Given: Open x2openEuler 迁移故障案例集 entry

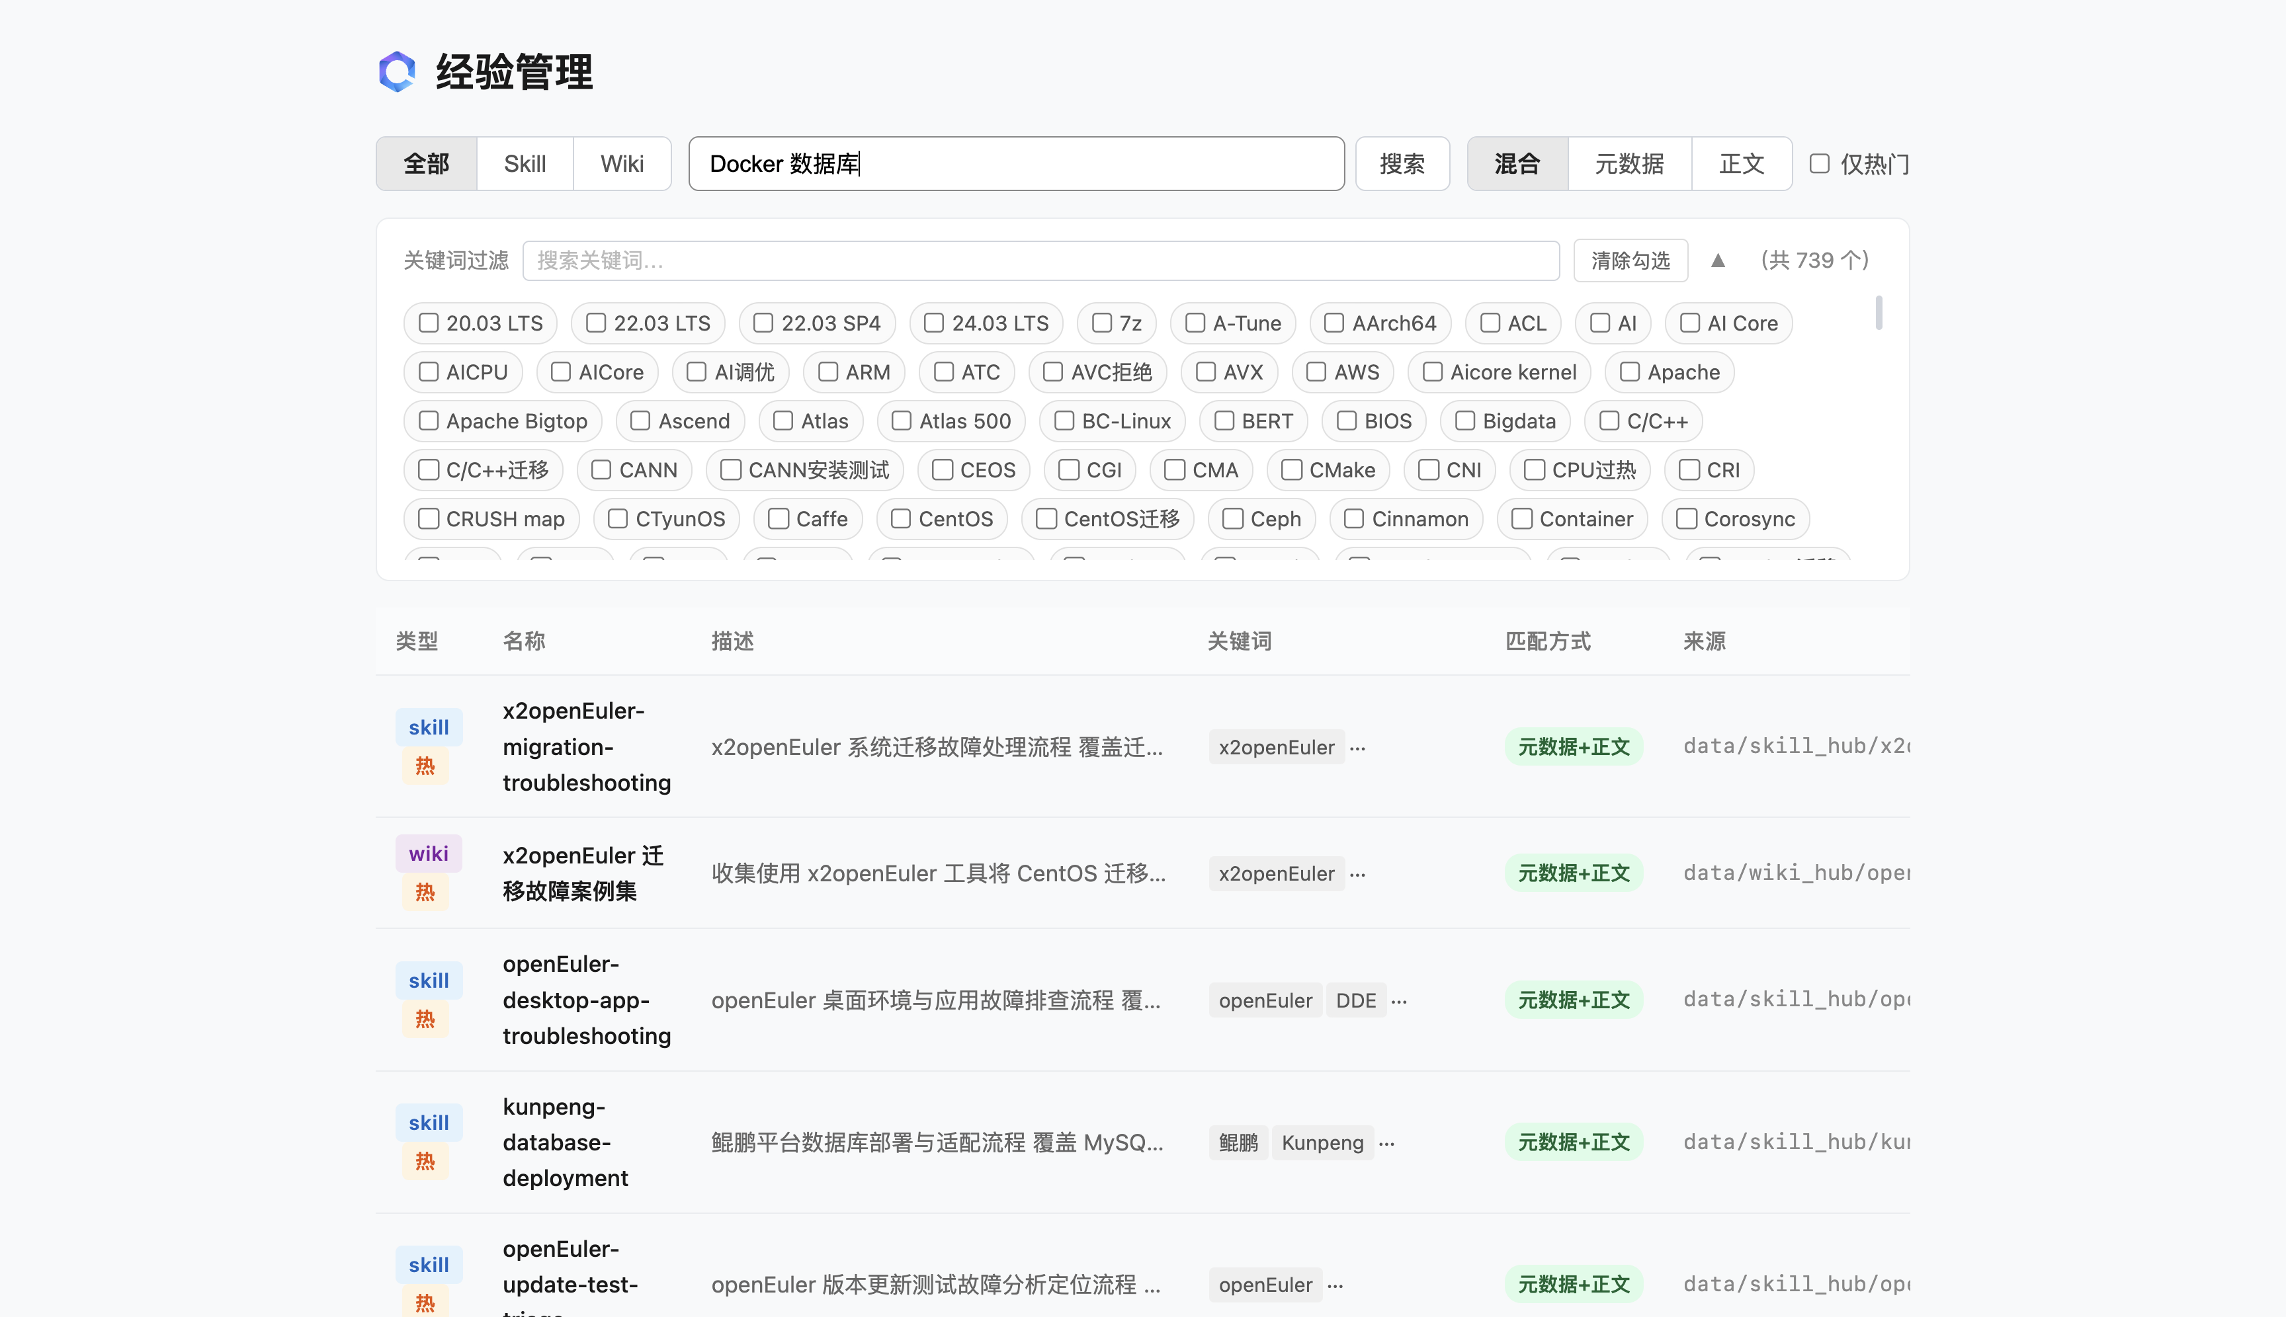Looking at the screenshot, I should [583, 874].
